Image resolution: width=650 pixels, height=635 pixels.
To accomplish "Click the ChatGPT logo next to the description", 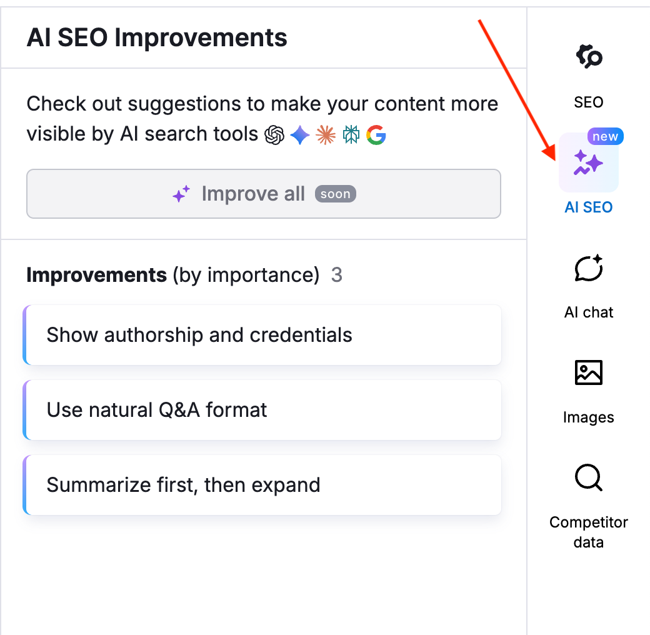I will pyautogui.click(x=273, y=134).
